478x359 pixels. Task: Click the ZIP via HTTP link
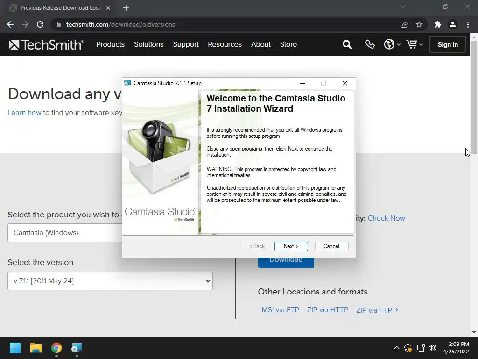328,310
